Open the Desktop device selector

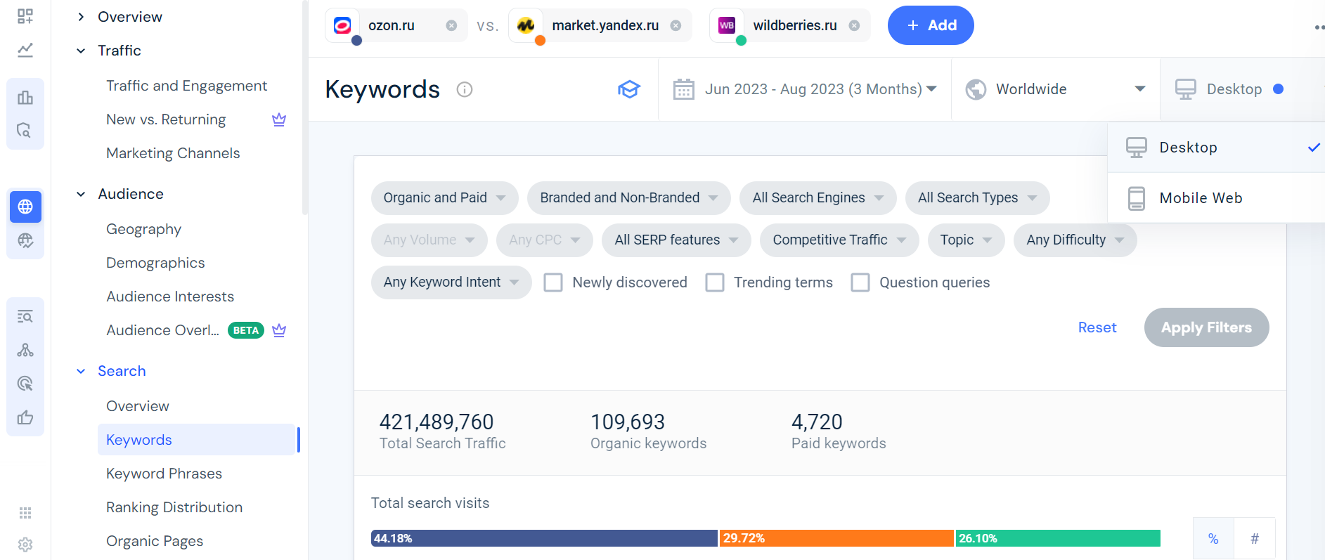click(1243, 89)
